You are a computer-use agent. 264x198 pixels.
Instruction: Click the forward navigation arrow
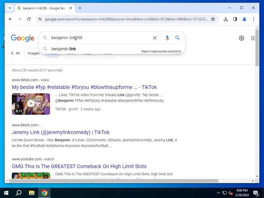[x=20, y=19]
